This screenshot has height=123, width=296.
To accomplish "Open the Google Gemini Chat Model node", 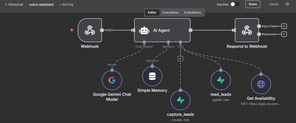I will click(x=112, y=80).
